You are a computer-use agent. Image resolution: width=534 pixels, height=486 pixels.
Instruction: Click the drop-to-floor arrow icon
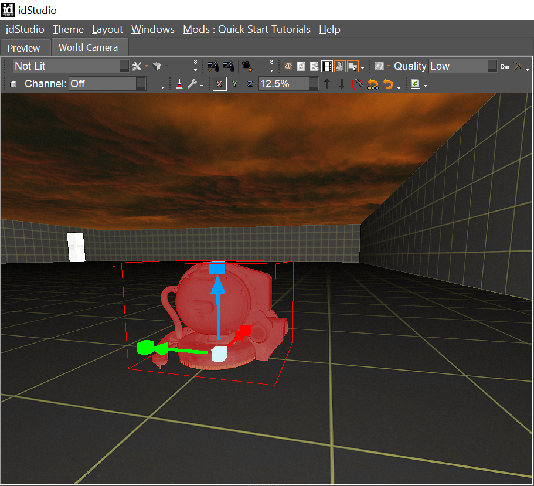(x=179, y=84)
